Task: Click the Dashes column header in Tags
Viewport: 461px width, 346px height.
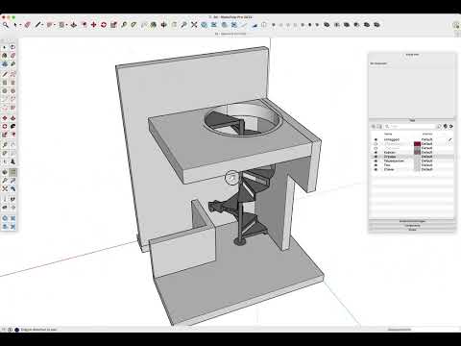Action: [x=427, y=134]
